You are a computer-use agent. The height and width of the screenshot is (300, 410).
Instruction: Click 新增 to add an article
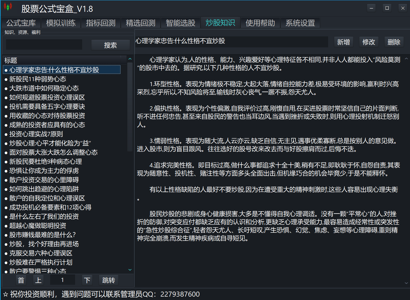click(x=343, y=42)
